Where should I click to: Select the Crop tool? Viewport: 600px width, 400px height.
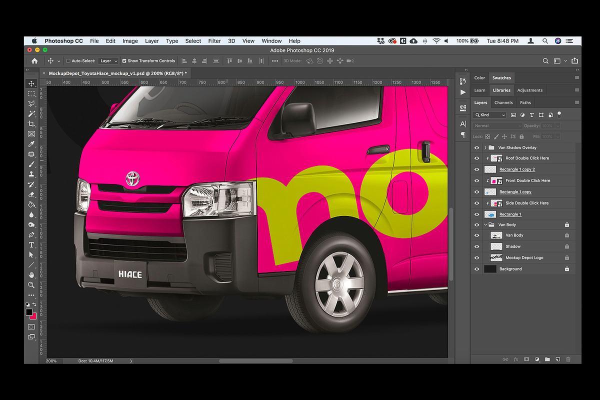pyautogui.click(x=31, y=123)
